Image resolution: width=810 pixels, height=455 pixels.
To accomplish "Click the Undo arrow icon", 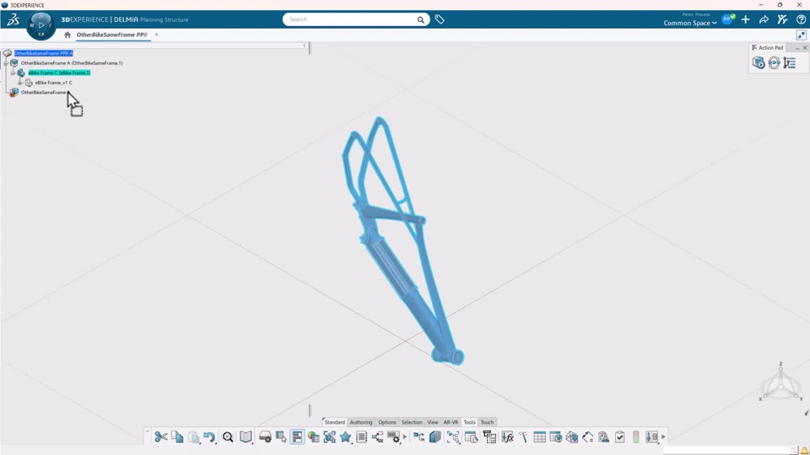I will (209, 437).
